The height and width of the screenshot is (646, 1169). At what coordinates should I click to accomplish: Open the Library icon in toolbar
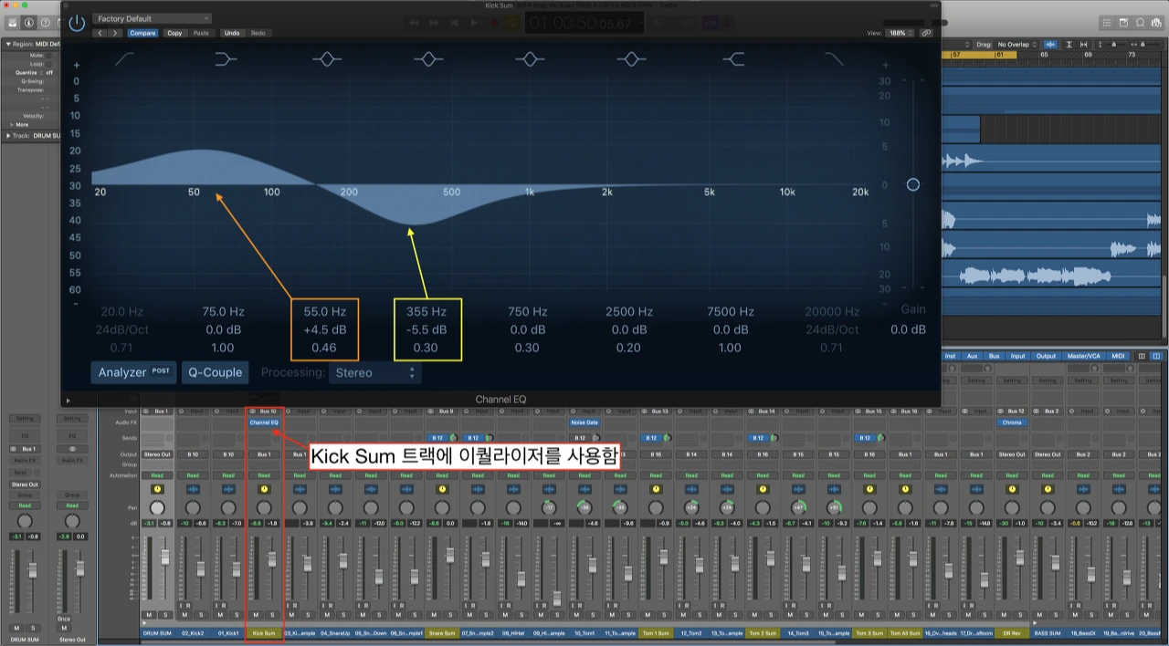click(x=14, y=22)
